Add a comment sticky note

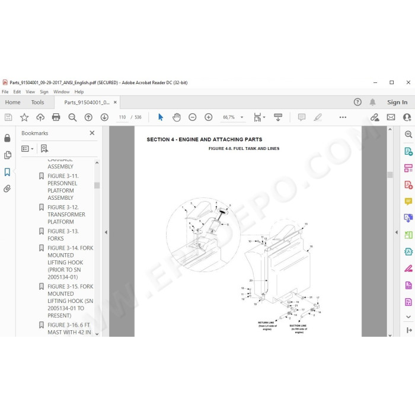(301, 117)
